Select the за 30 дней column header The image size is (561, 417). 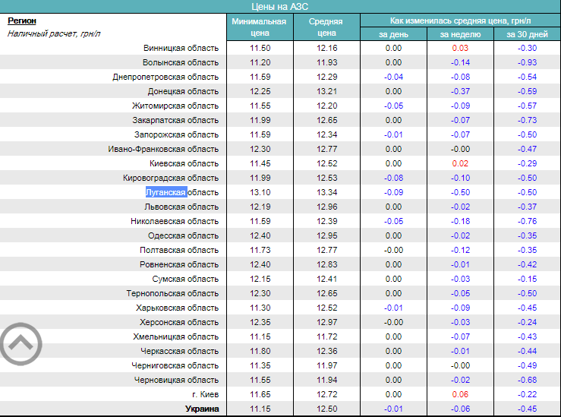527,34
